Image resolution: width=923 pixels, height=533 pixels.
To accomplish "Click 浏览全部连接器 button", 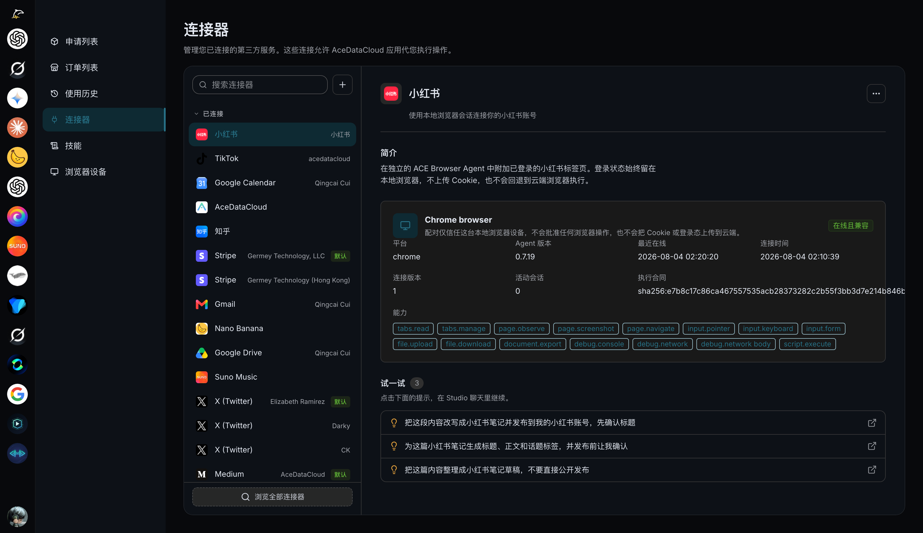I will 272,497.
